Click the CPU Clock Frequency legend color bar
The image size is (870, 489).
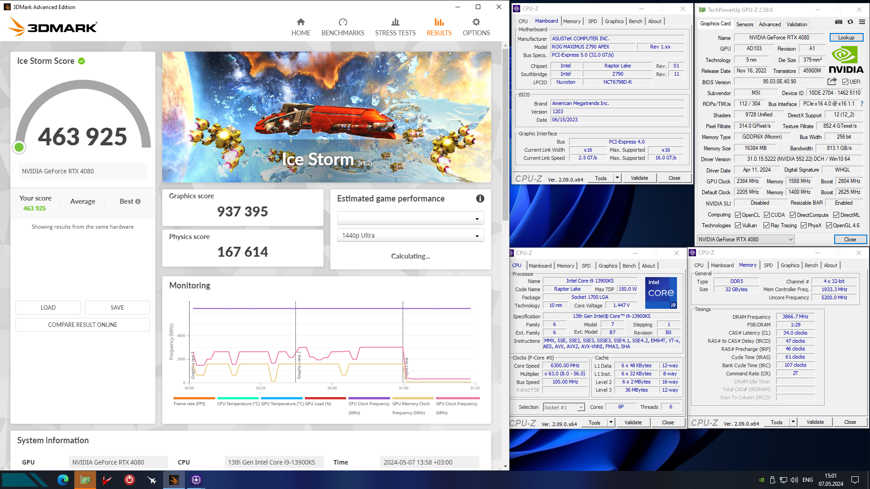pyautogui.click(x=368, y=398)
